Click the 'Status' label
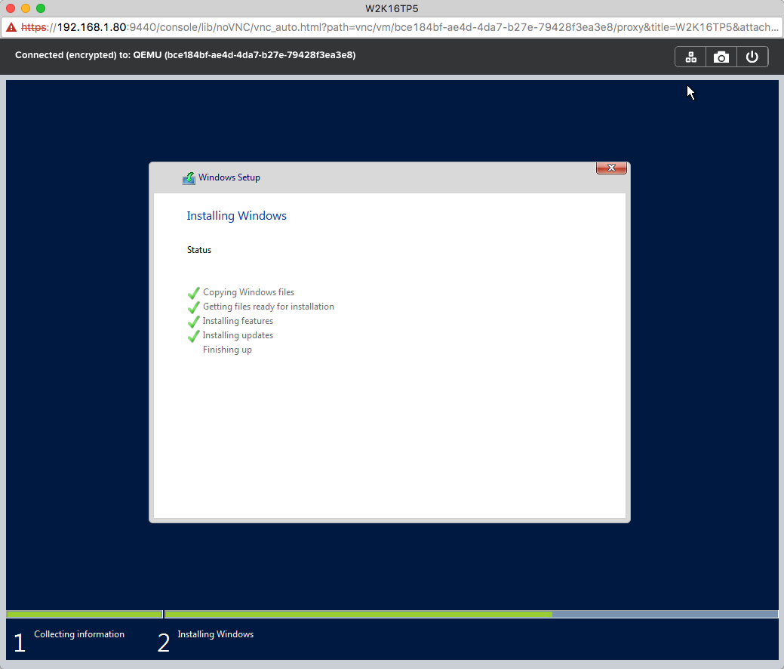The image size is (784, 669). [x=199, y=250]
